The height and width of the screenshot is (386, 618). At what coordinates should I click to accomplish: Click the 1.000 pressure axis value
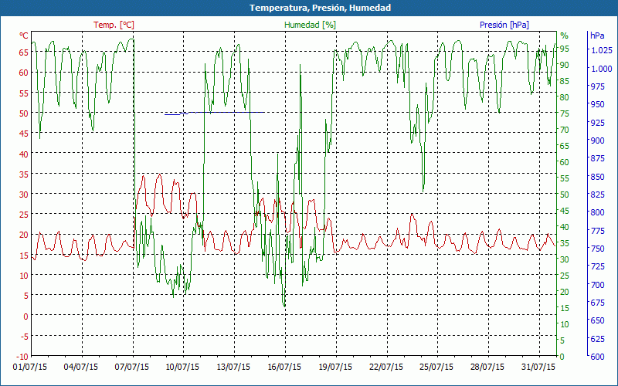tap(602, 69)
